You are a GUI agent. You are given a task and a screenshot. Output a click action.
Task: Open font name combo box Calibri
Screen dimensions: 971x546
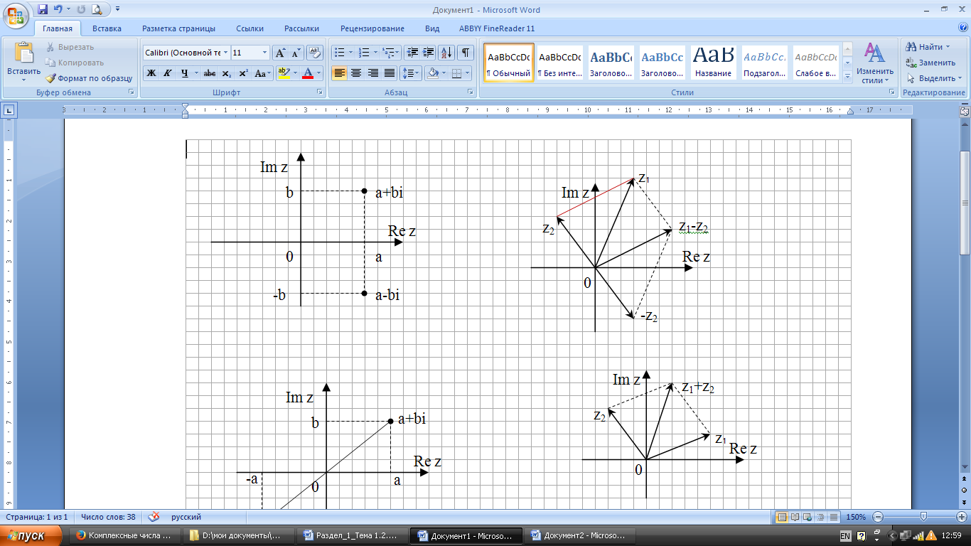186,53
